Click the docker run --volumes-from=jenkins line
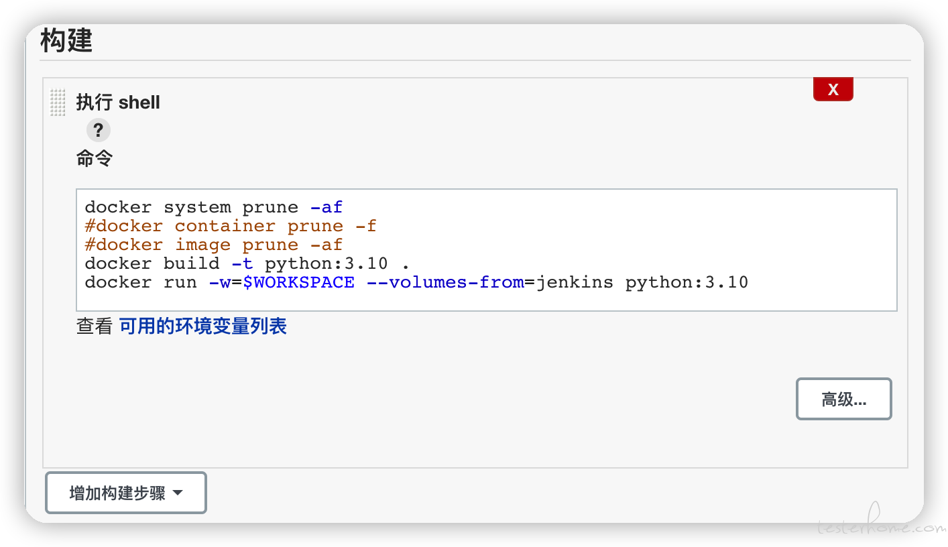948x547 pixels. (416, 282)
